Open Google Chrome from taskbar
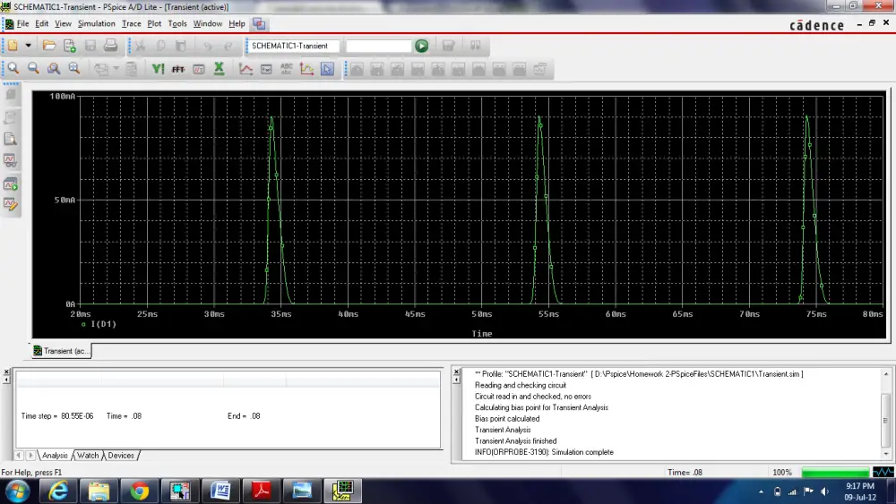This screenshot has height=504, width=896. [139, 491]
